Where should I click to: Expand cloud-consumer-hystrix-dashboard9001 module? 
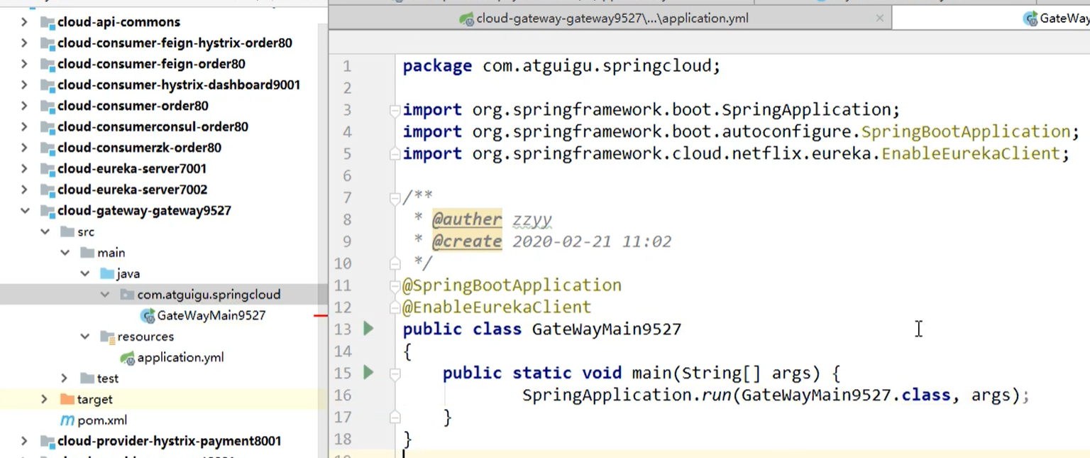point(24,85)
